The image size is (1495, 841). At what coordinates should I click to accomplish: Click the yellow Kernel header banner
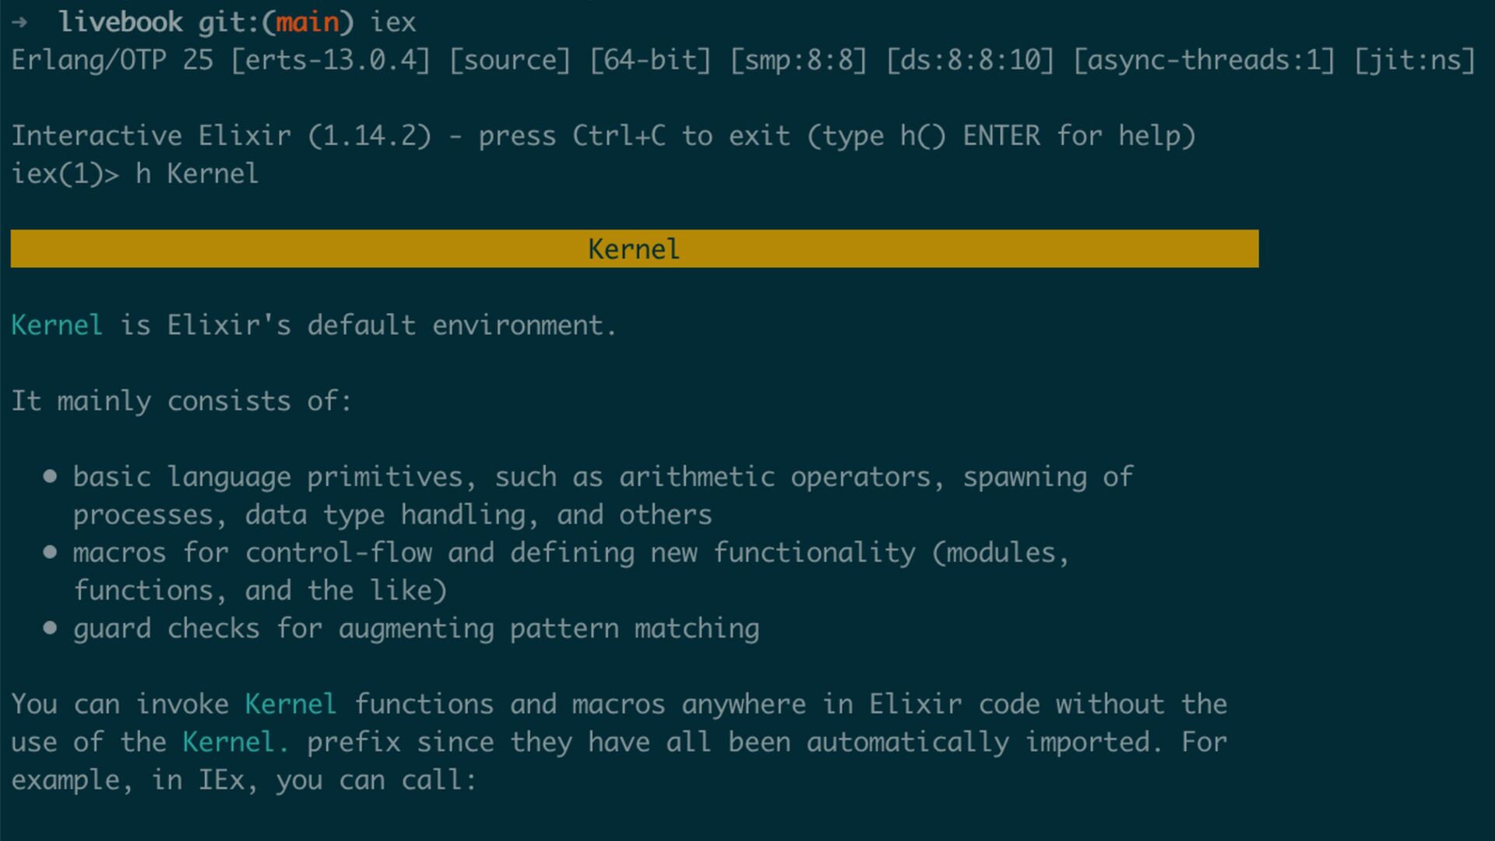click(634, 249)
